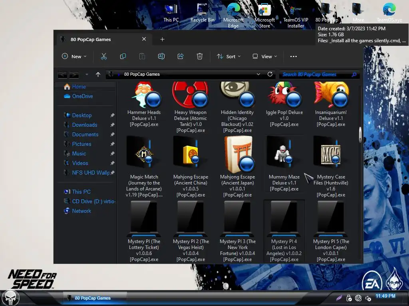Screen dimensions: 409x306
Task: Select Microsoft Edge desktop shortcut
Action: click(233, 16)
